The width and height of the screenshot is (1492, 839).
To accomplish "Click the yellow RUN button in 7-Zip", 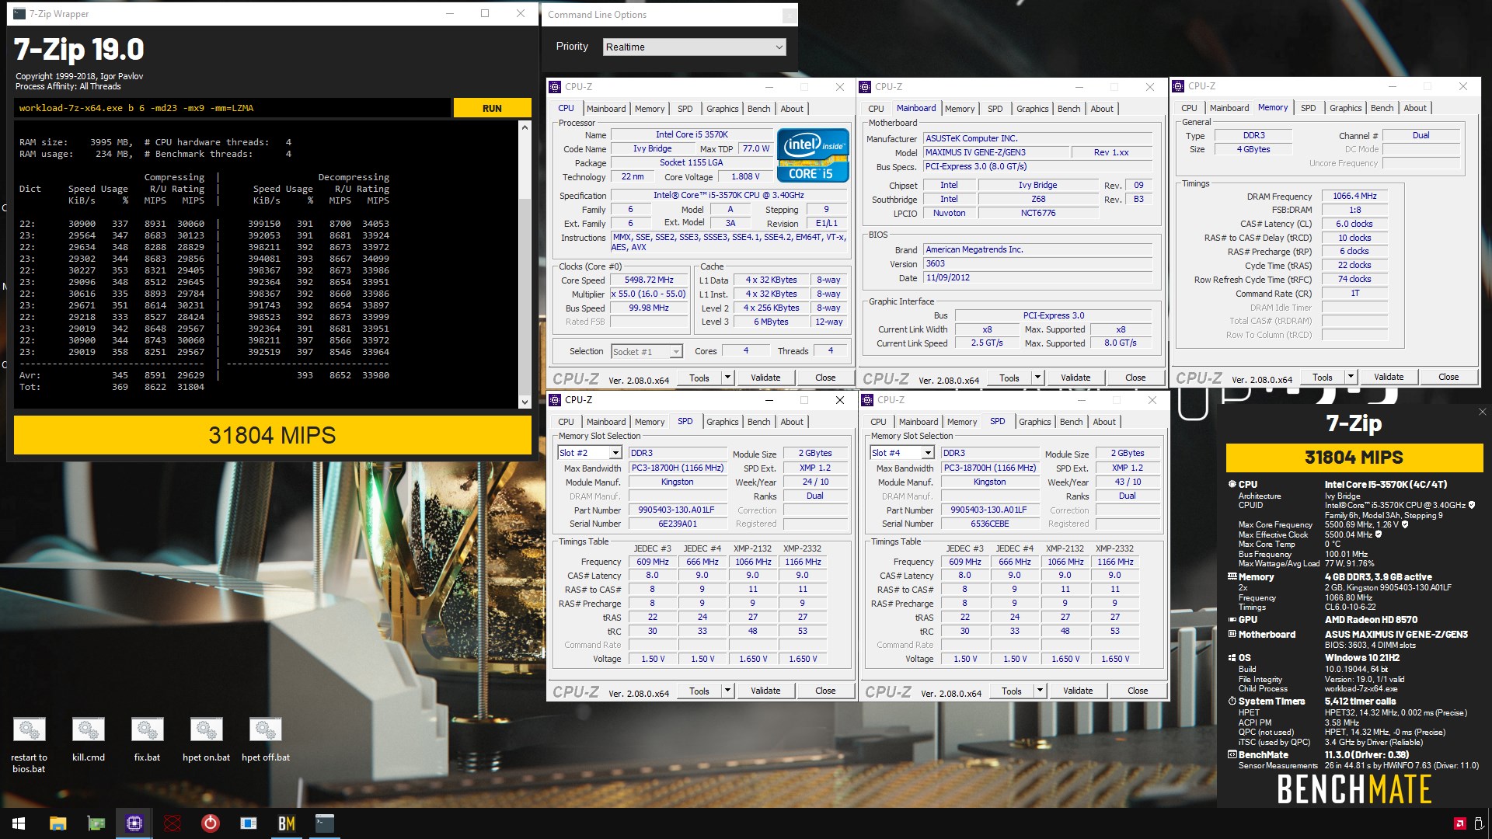I will 492,108.
